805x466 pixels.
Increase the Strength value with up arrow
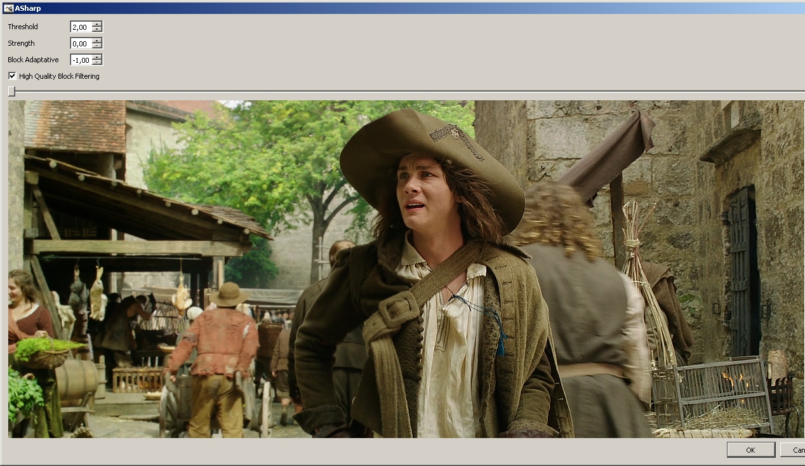tap(96, 41)
